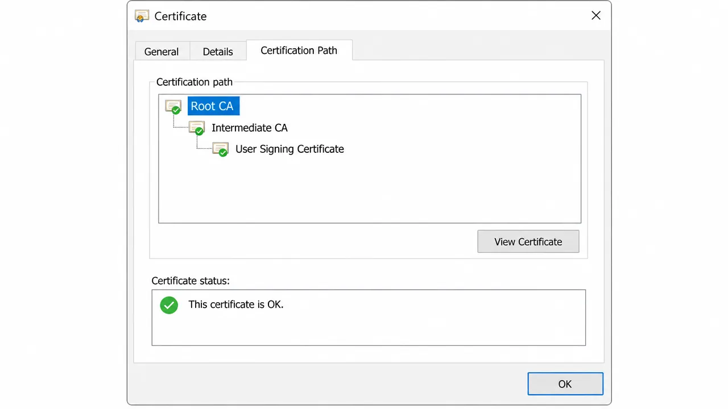Click the User Signing Certificate icon

coord(220,149)
